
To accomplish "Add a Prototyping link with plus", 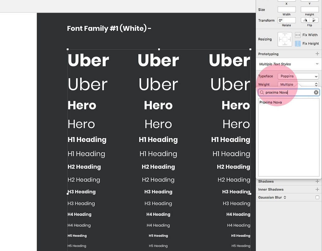I will (317, 54).
